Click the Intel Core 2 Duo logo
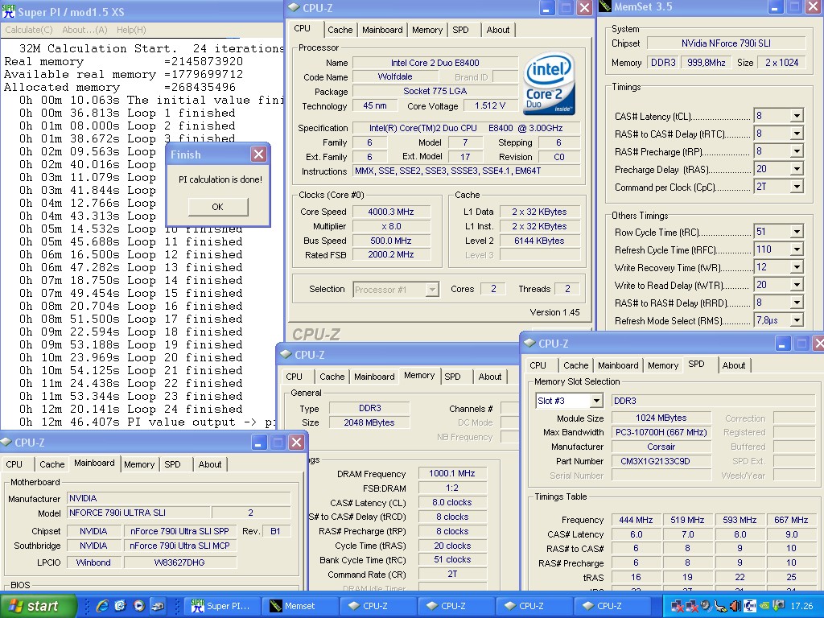 [549, 84]
